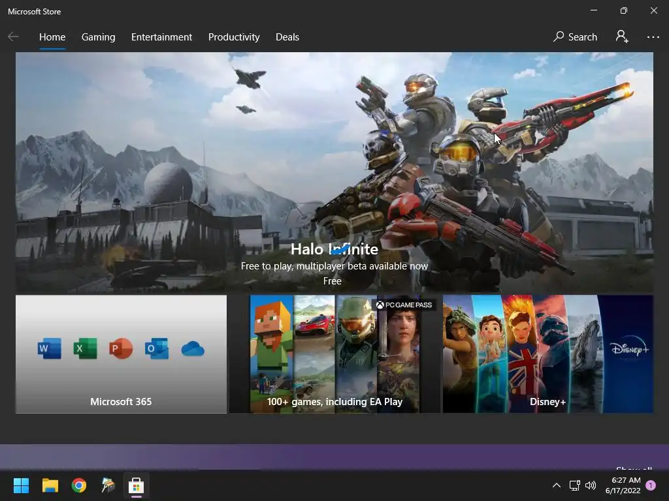
Task: Click the Halo Infinite title text
Action: [x=334, y=249]
